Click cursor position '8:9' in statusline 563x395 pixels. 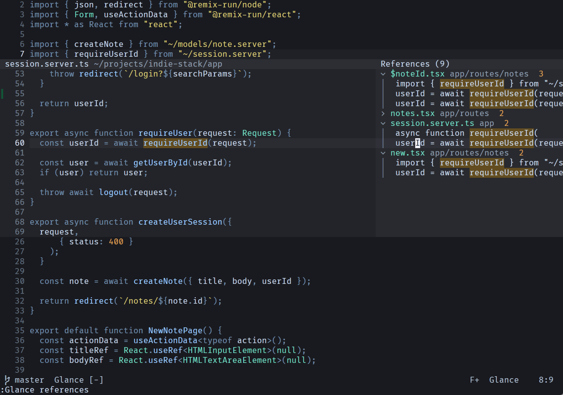click(546, 380)
